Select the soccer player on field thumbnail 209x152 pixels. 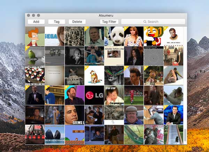point(134,95)
